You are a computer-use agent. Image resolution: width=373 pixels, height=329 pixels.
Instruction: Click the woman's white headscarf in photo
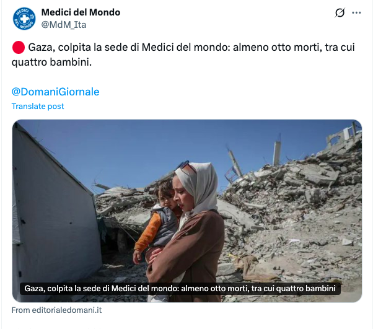[x=201, y=183]
